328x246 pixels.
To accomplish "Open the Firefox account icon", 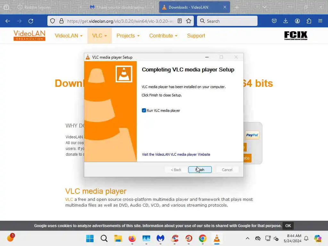I will click(297, 21).
